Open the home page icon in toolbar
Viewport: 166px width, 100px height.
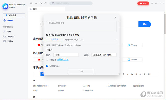pos(41,3)
